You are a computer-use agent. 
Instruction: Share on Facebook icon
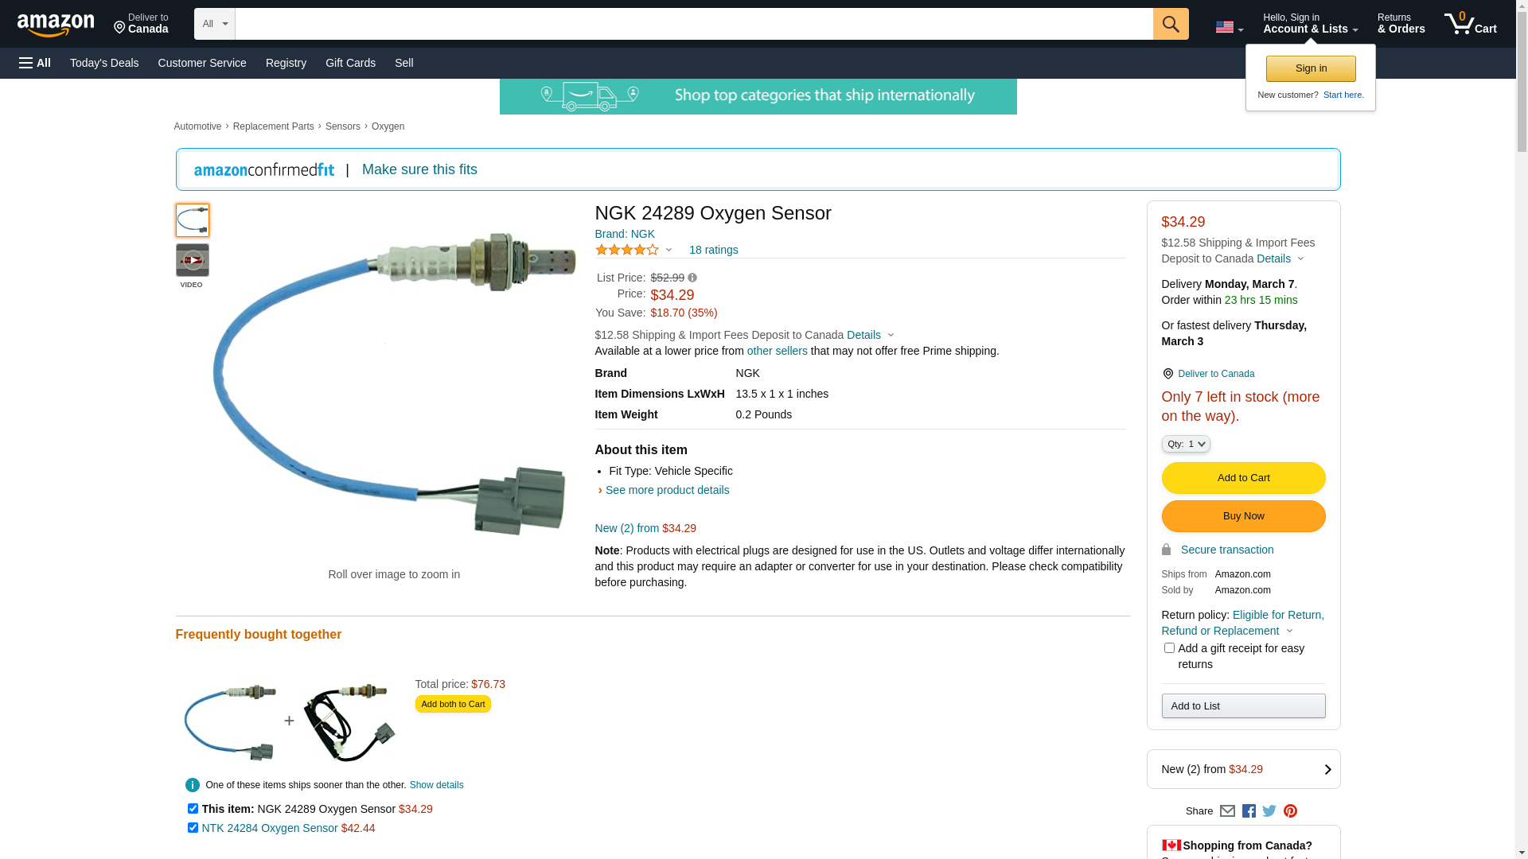click(x=1249, y=811)
